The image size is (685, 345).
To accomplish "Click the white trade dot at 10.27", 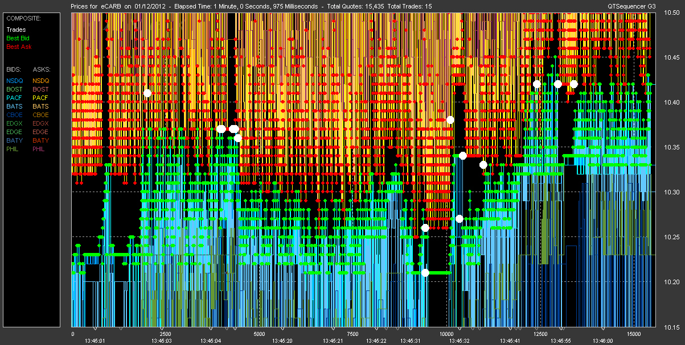I will (x=460, y=219).
